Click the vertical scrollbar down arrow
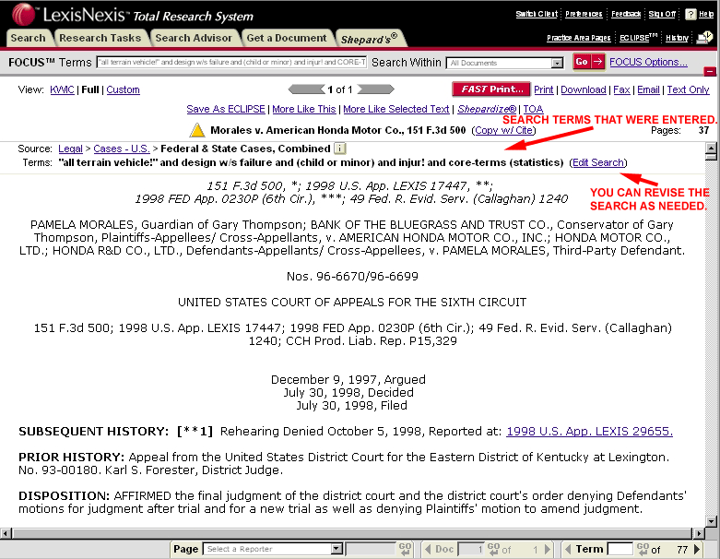The height and width of the screenshot is (559, 720). [x=711, y=521]
